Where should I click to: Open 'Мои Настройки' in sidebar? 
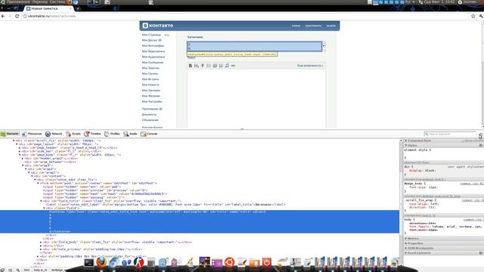point(152,101)
